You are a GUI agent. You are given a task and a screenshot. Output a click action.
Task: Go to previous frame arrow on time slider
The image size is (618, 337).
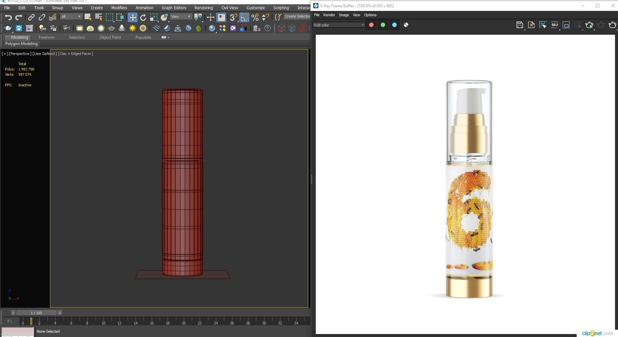[x=13, y=313]
